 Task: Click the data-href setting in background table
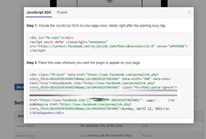pyautogui.click(x=25, y=126)
